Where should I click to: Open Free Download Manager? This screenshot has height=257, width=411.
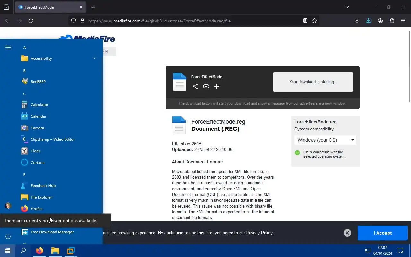(59, 232)
